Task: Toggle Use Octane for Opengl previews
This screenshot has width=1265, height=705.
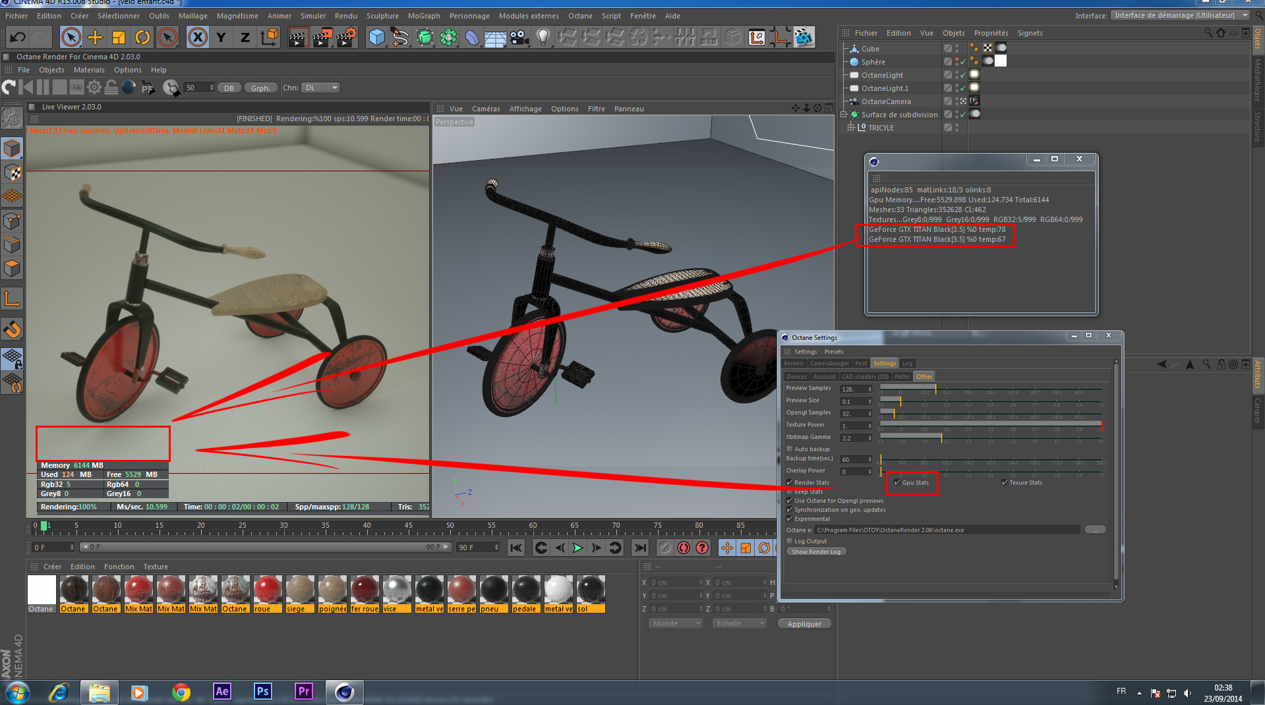Action: pos(790,501)
